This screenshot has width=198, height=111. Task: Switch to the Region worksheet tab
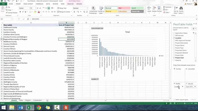click(28, 100)
